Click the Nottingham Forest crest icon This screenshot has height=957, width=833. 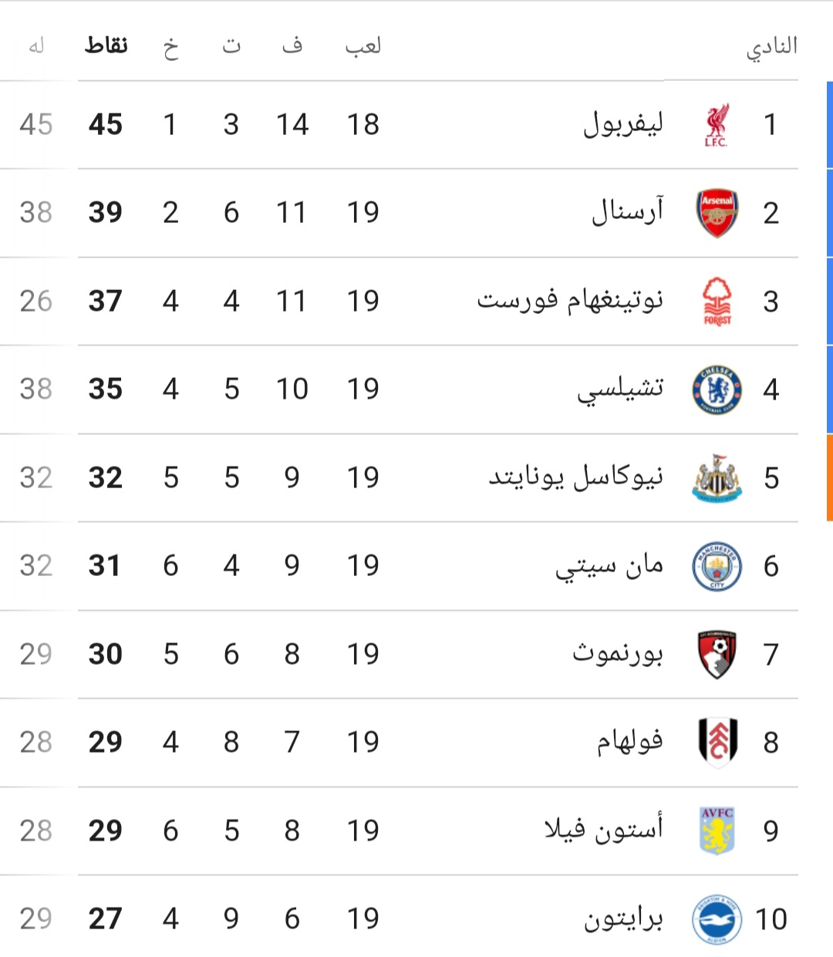click(717, 302)
